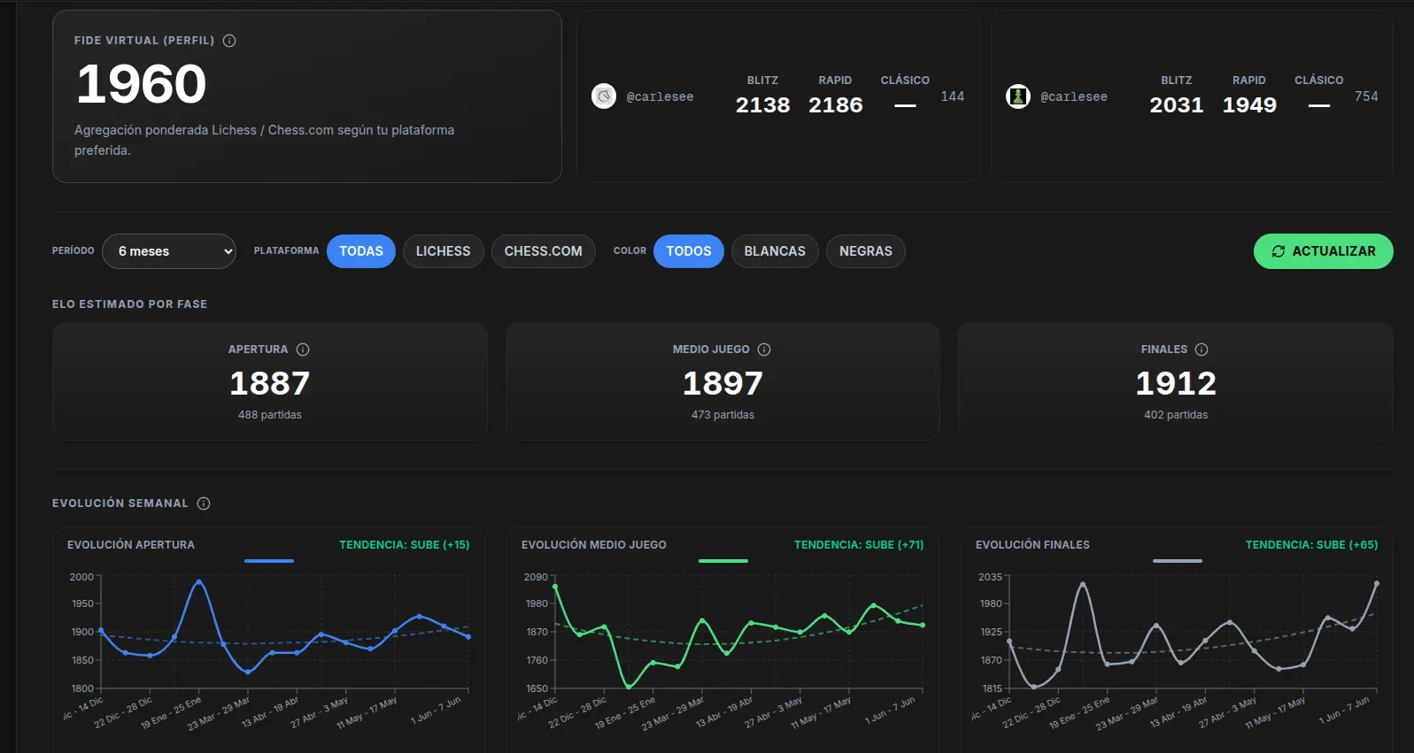Click the info icon beside Medio Juego

pyautogui.click(x=764, y=350)
